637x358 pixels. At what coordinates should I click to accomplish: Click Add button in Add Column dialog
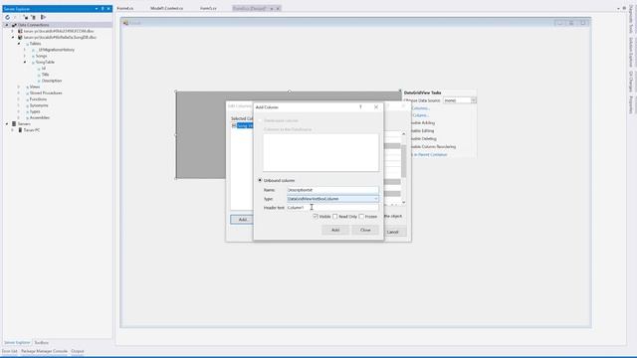pos(335,230)
